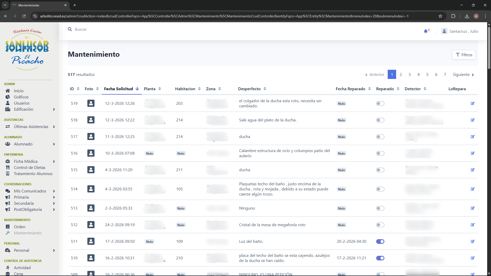Screen dimensions: 491x276
Task: Open the photo icon for entry 511
Action: 91,241
